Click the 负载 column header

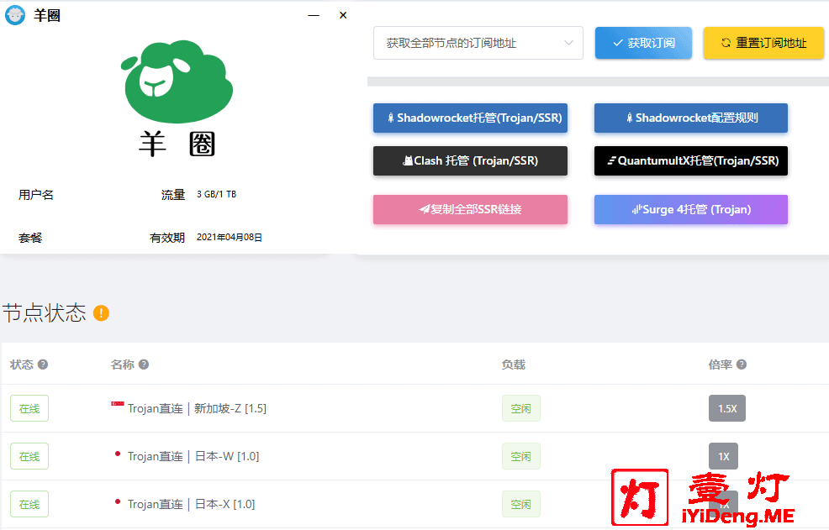point(514,365)
